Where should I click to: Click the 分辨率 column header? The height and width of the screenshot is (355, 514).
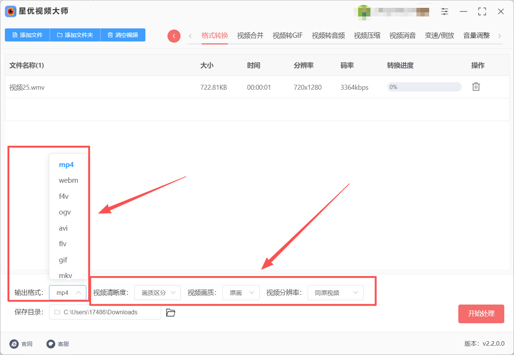coord(304,65)
